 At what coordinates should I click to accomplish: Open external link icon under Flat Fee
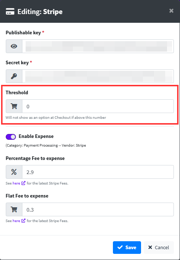23,221
